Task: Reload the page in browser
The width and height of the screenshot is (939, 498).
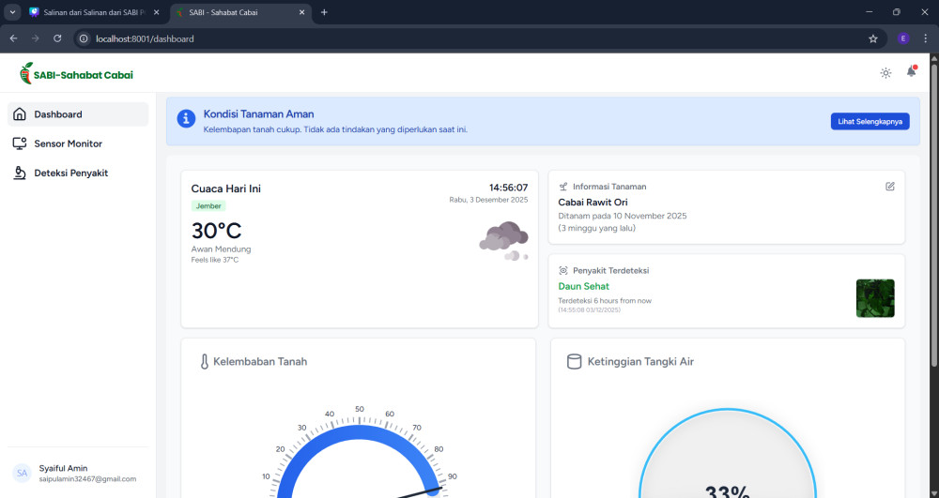Action: [x=57, y=38]
